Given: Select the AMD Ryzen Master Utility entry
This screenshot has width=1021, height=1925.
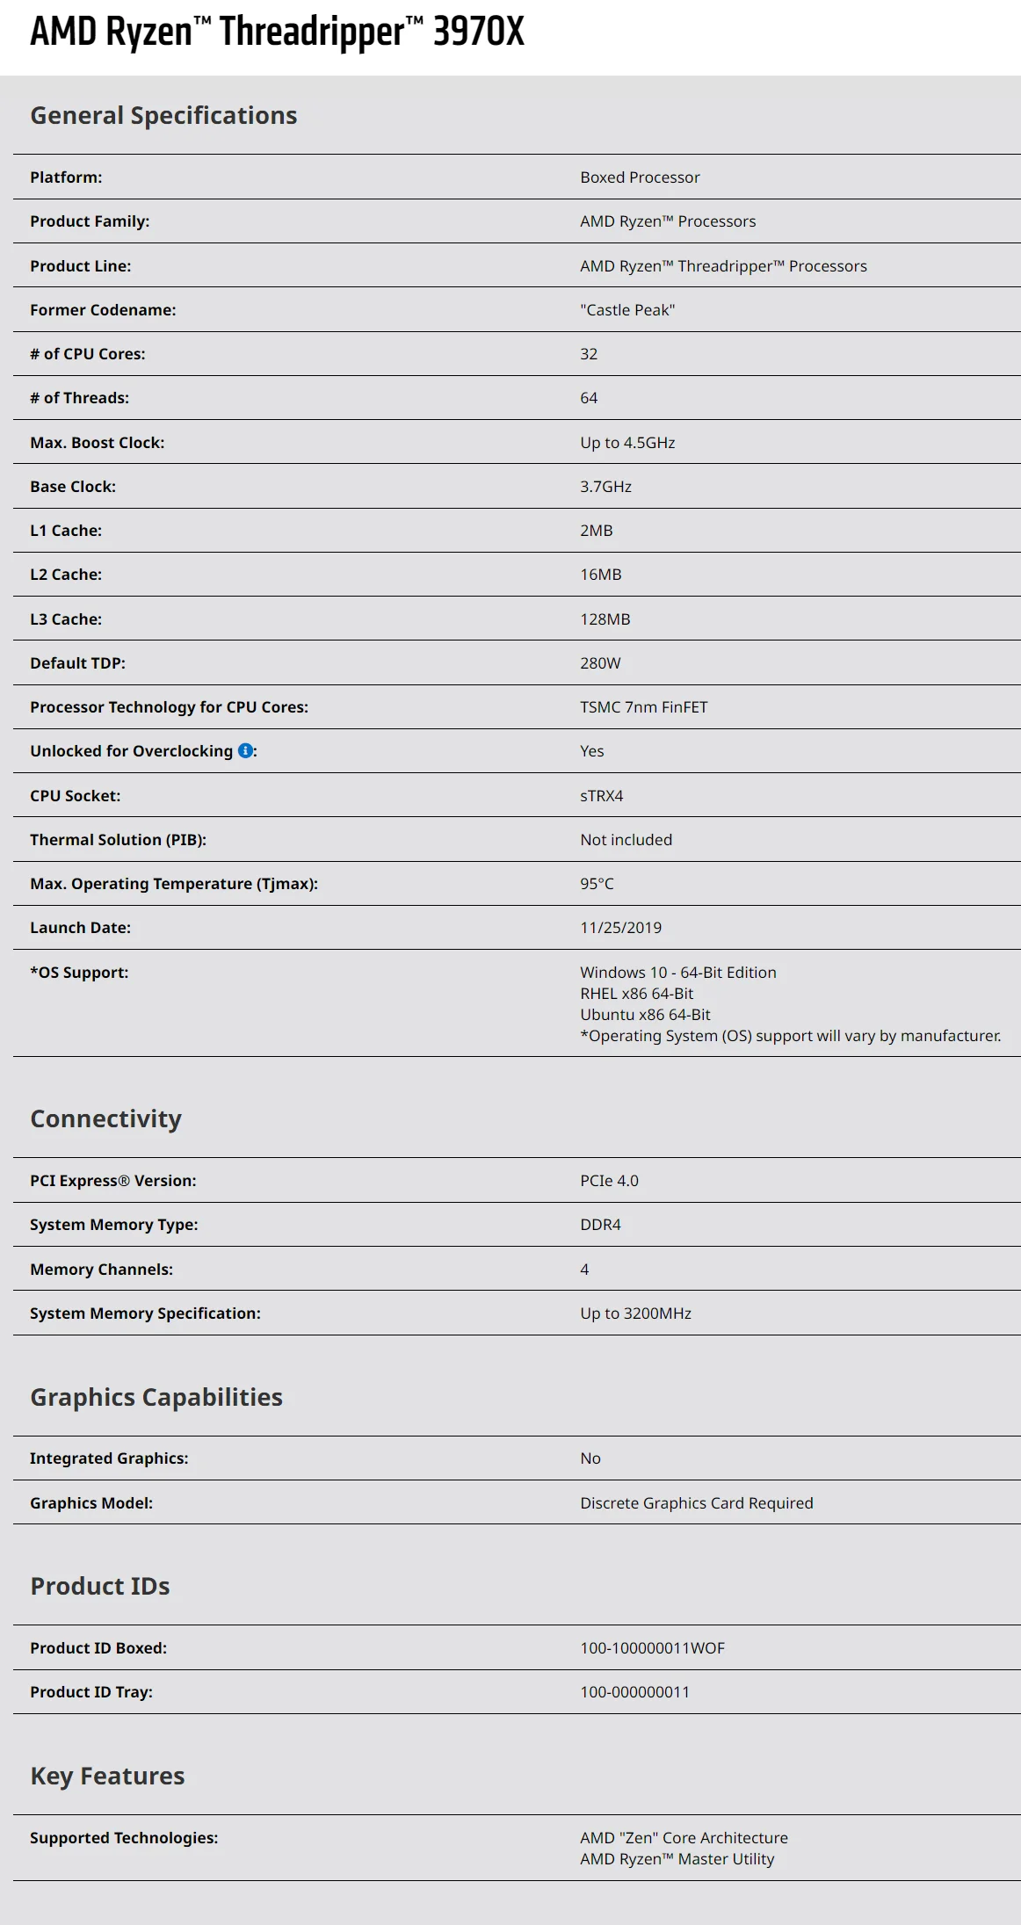Looking at the screenshot, I should click(x=677, y=1859).
